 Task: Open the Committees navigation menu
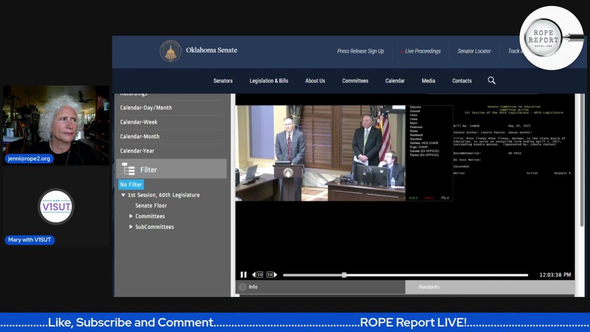(355, 81)
